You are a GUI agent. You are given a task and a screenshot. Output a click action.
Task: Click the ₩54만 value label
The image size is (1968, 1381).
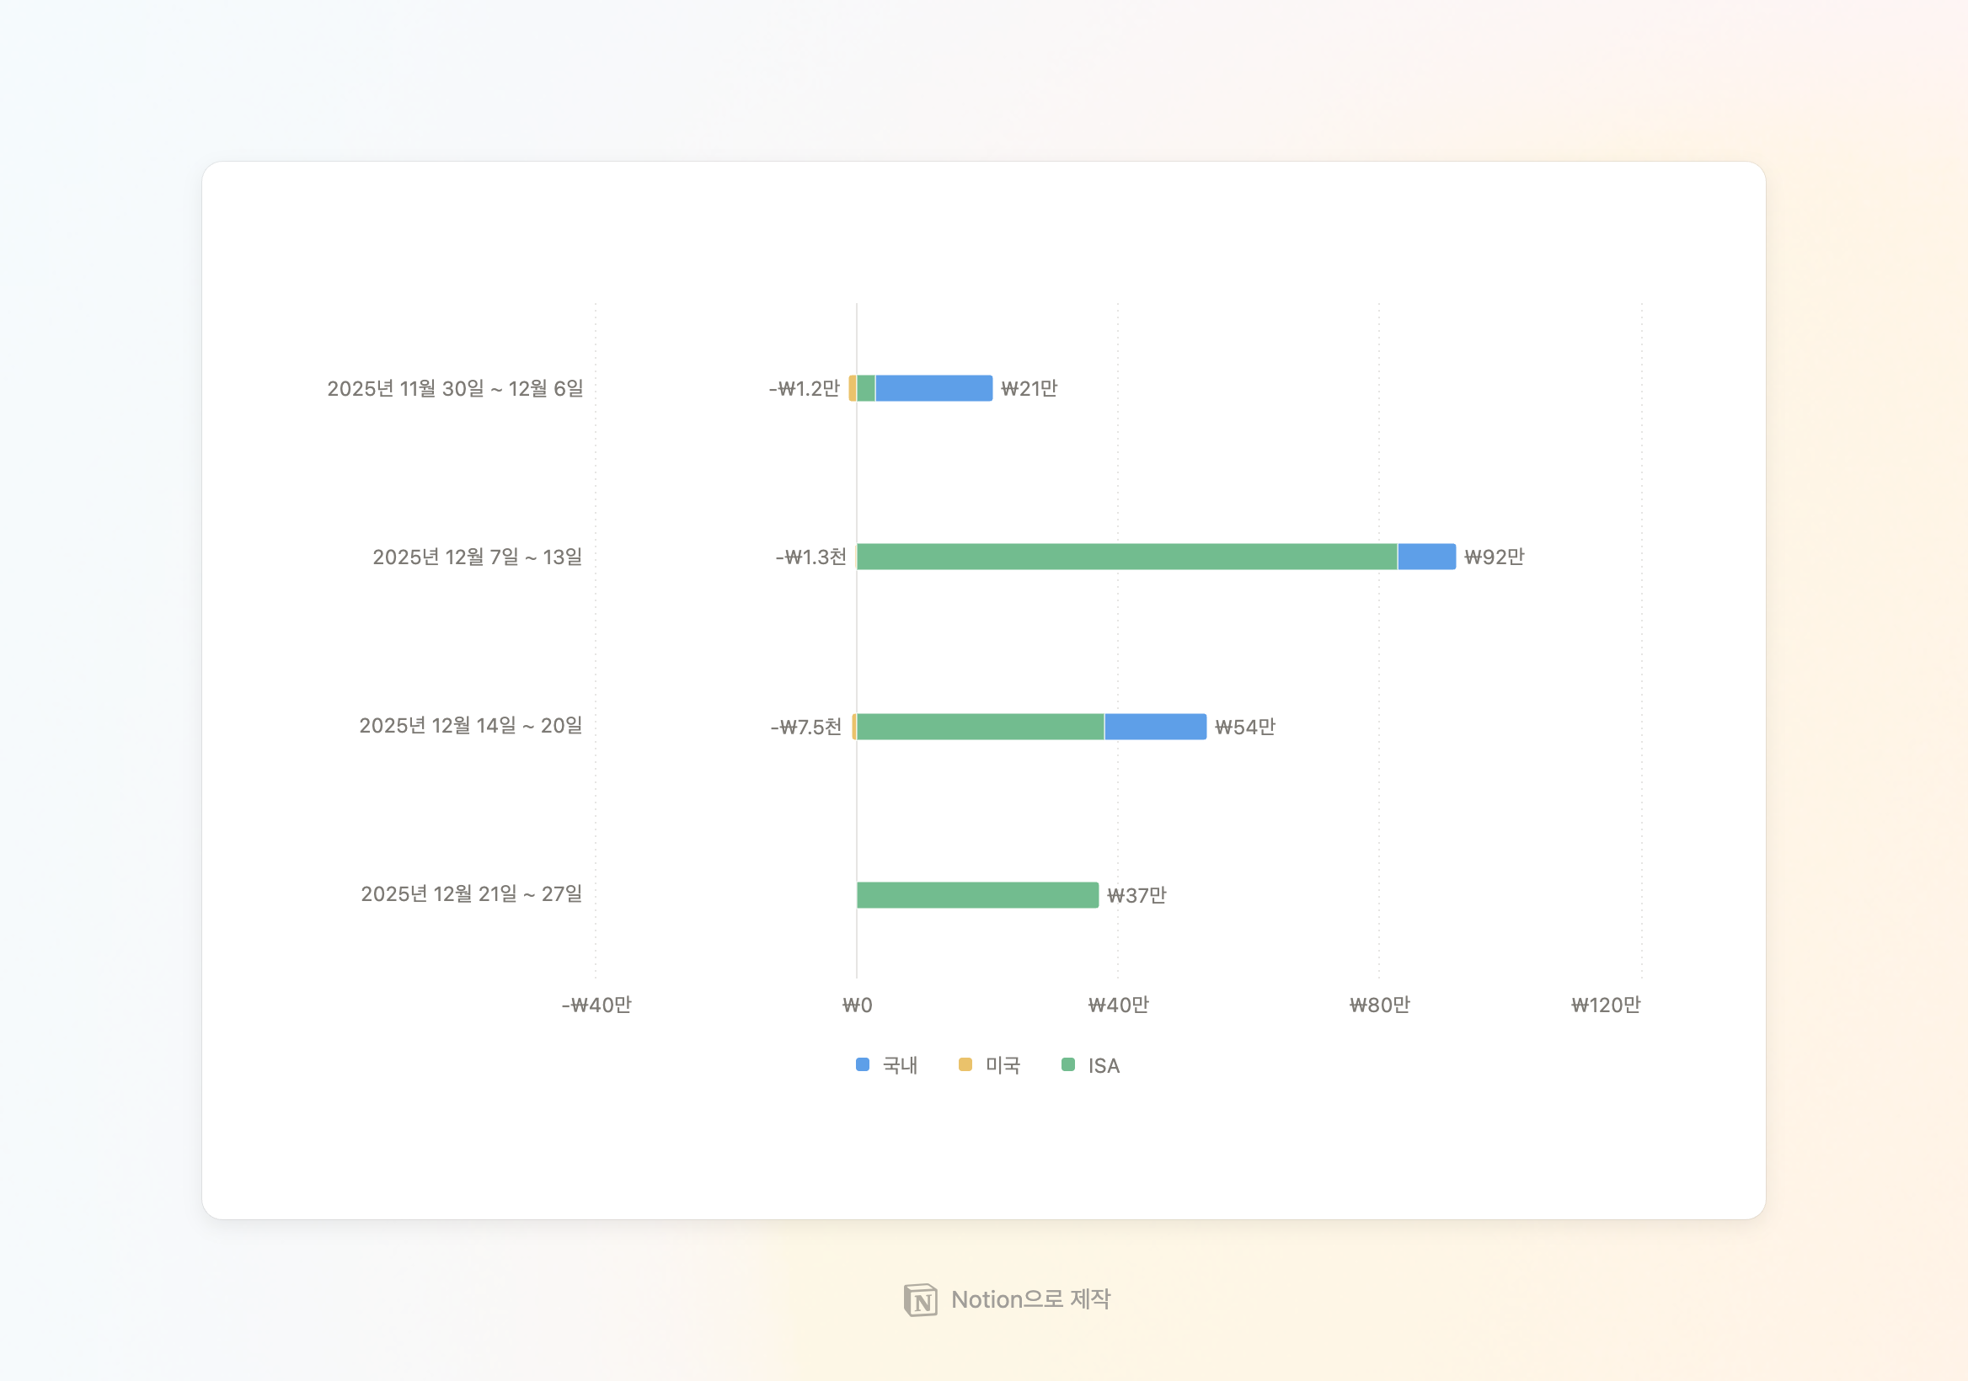click(x=1244, y=727)
